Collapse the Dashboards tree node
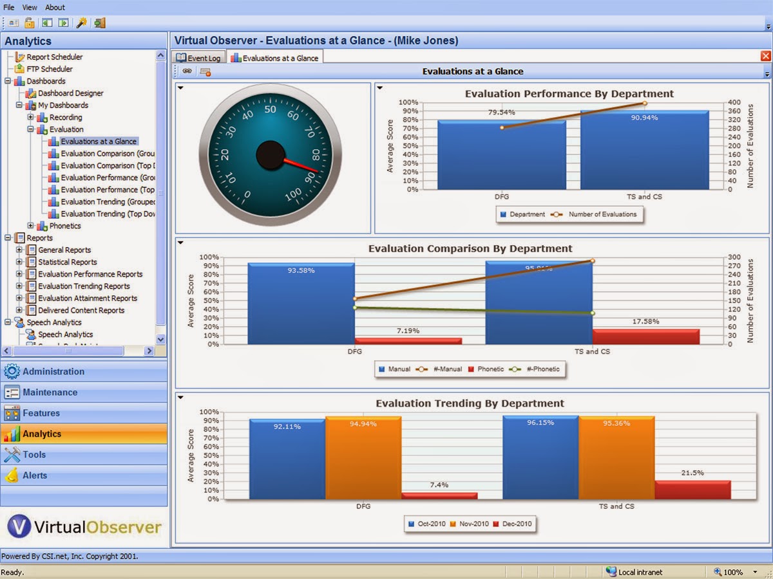 point(8,81)
